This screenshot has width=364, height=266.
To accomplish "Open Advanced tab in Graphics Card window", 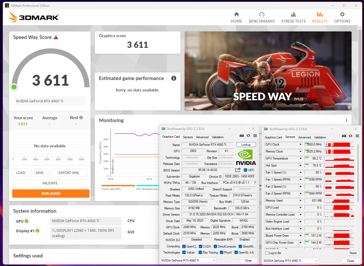I will 202,137.
